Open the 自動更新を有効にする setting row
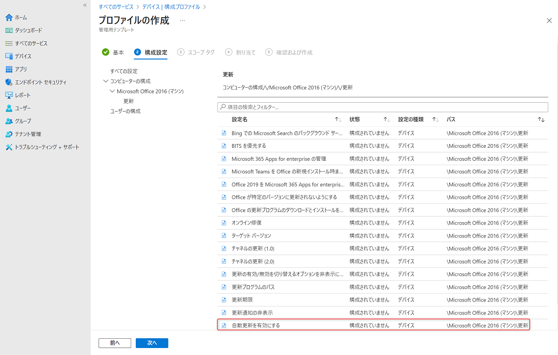This screenshot has height=355, width=558. pyautogui.click(x=256, y=325)
